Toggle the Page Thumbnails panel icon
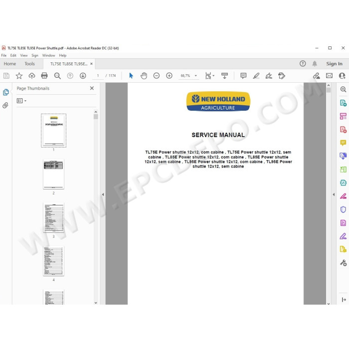Screen dimensions: 349x349 tap(6, 92)
